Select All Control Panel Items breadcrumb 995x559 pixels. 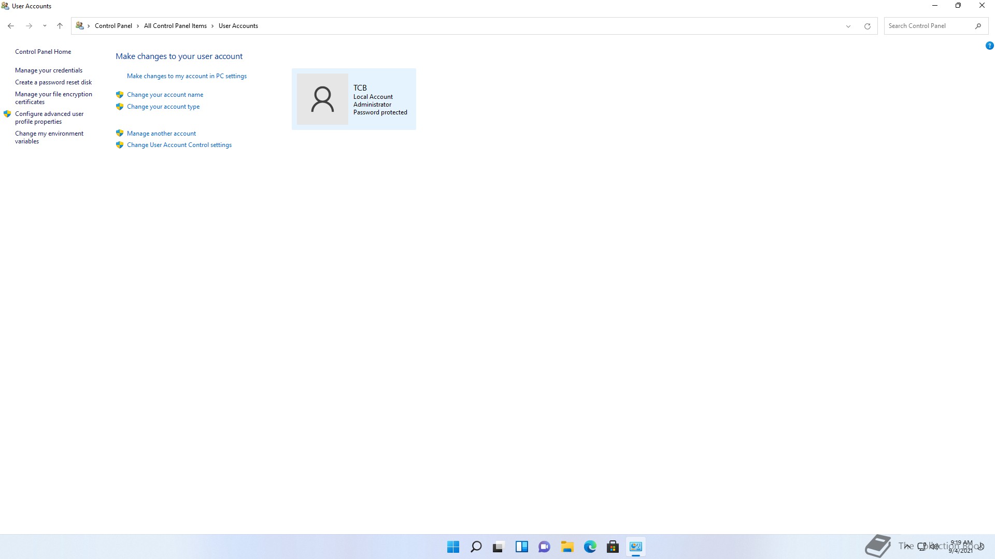tap(175, 26)
